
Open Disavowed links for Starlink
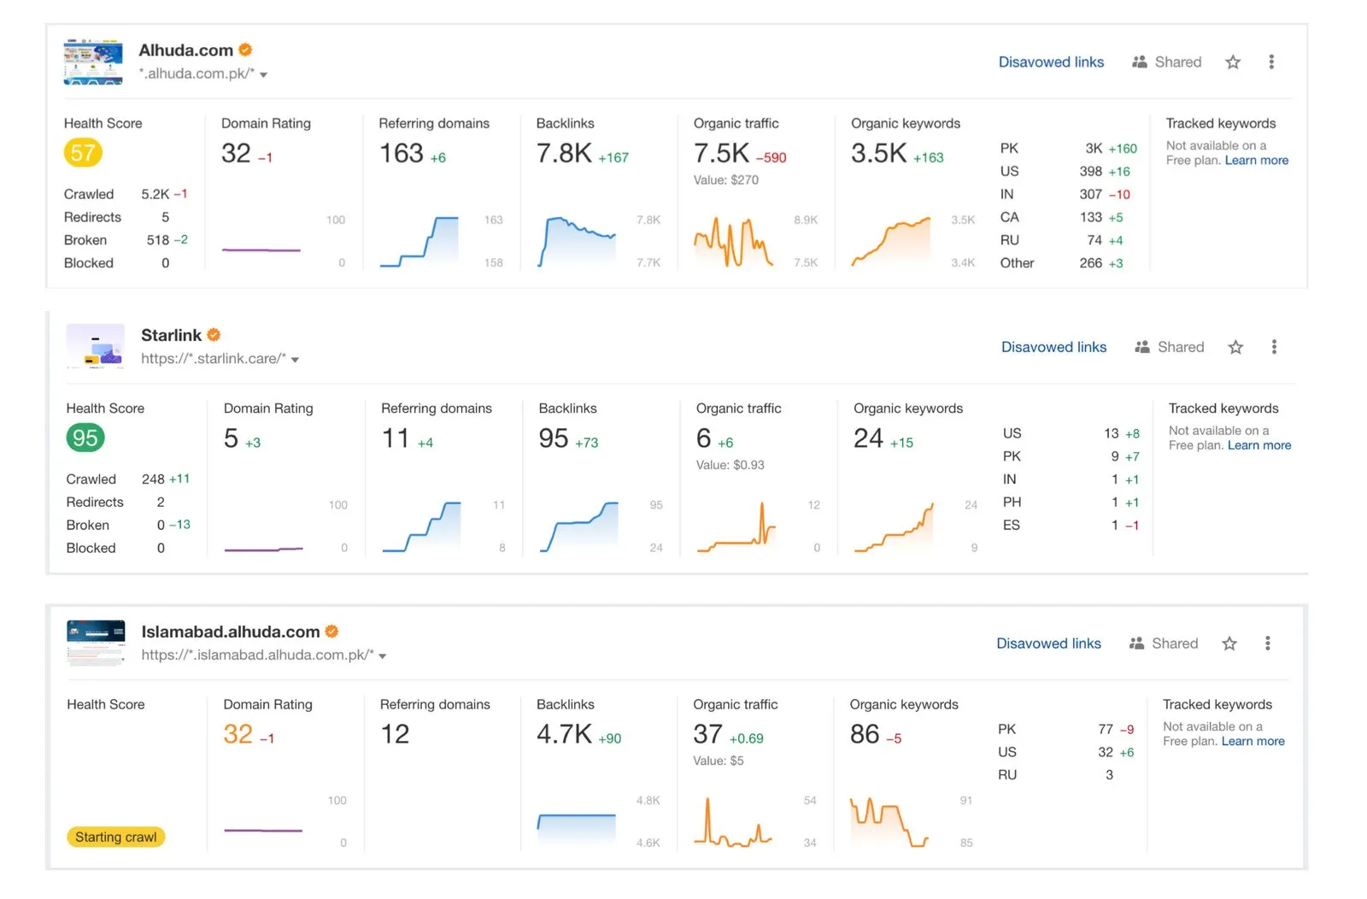pos(1053,347)
